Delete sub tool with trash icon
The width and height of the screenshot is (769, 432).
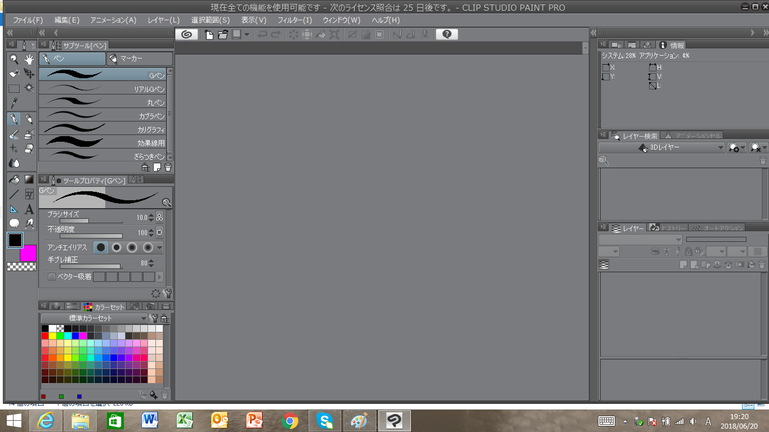pyautogui.click(x=168, y=167)
